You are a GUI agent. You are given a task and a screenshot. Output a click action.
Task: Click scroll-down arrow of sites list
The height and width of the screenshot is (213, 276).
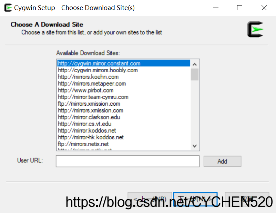194,146
